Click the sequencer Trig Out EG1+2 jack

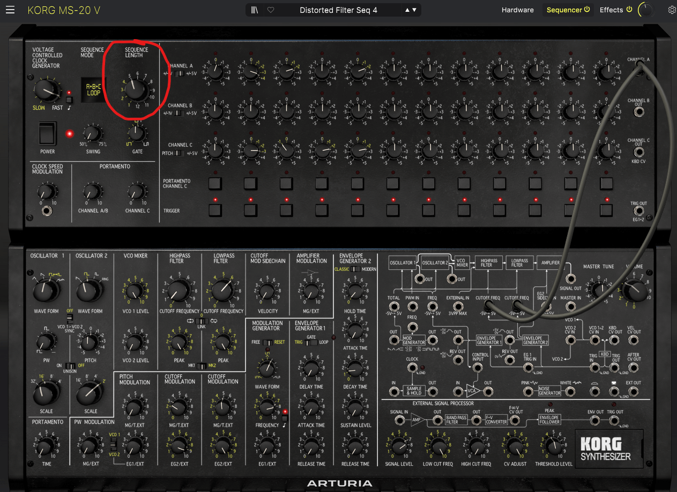tap(639, 211)
